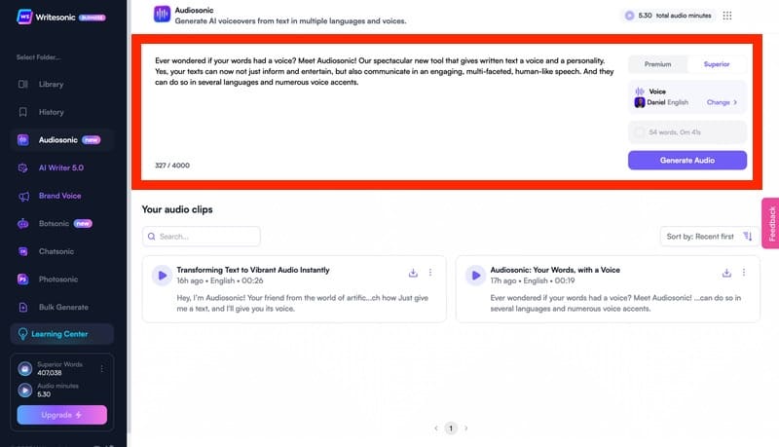Screen dimensions: 779x447
Task: Open the Feedback side tab
Action: (x=770, y=224)
